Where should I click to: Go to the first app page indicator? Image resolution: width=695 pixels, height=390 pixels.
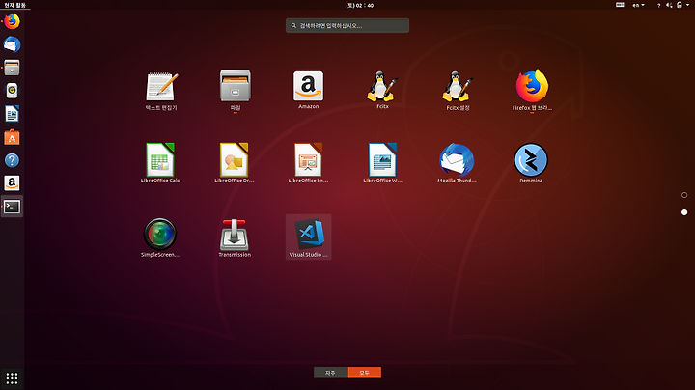(684, 195)
